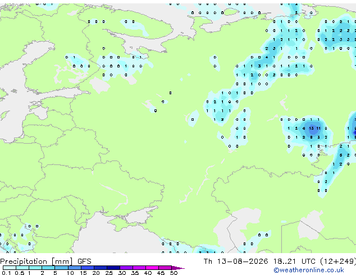Click the '0.5' legend scale label
Screen dimensions: 356x275
(x=19, y=273)
